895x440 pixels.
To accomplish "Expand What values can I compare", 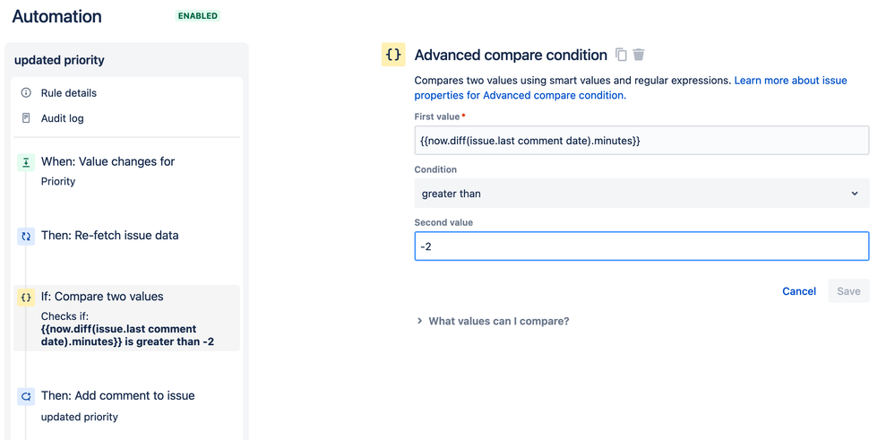I will coord(492,321).
